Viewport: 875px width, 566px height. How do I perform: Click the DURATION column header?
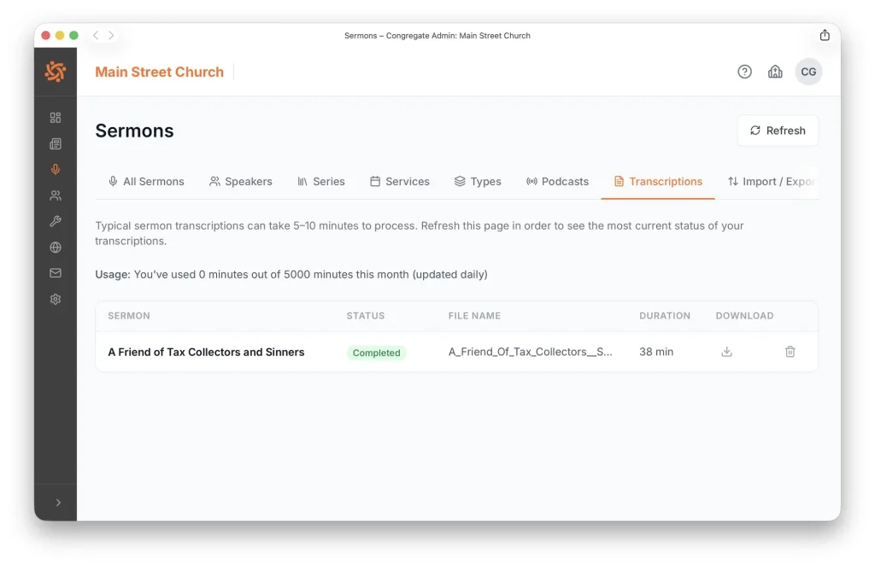[x=665, y=316]
